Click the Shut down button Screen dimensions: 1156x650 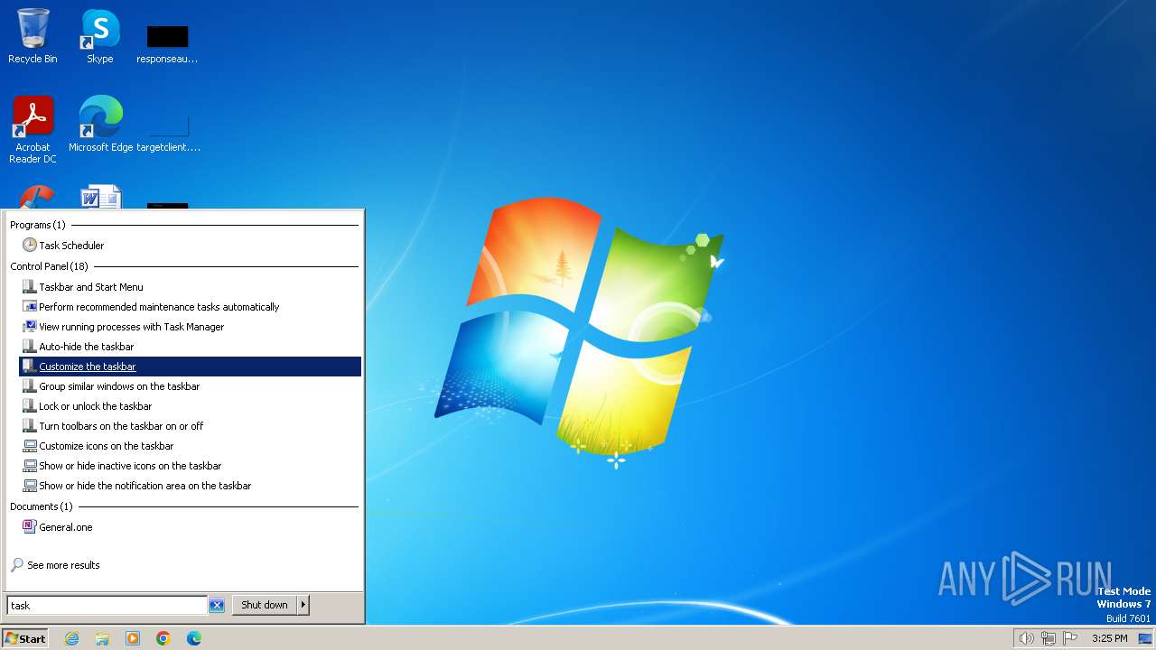pyautogui.click(x=265, y=606)
